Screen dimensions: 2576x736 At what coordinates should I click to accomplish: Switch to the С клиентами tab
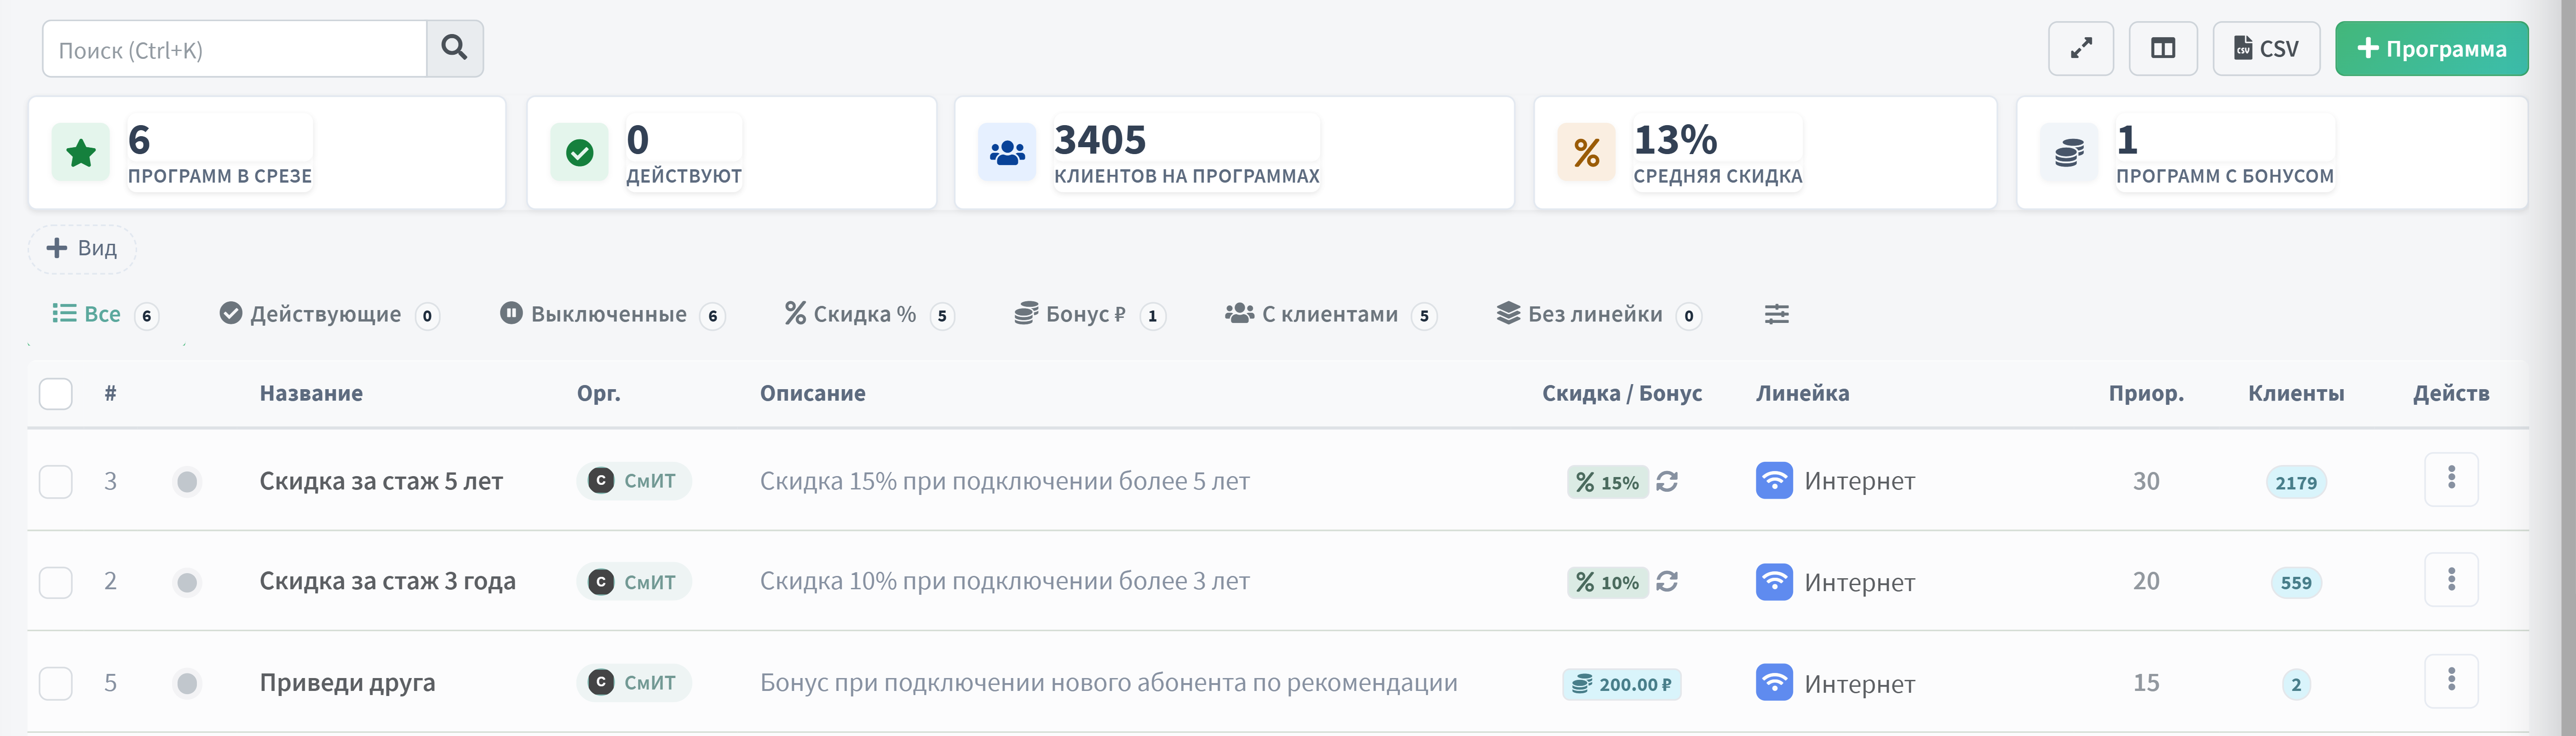click(x=1330, y=314)
